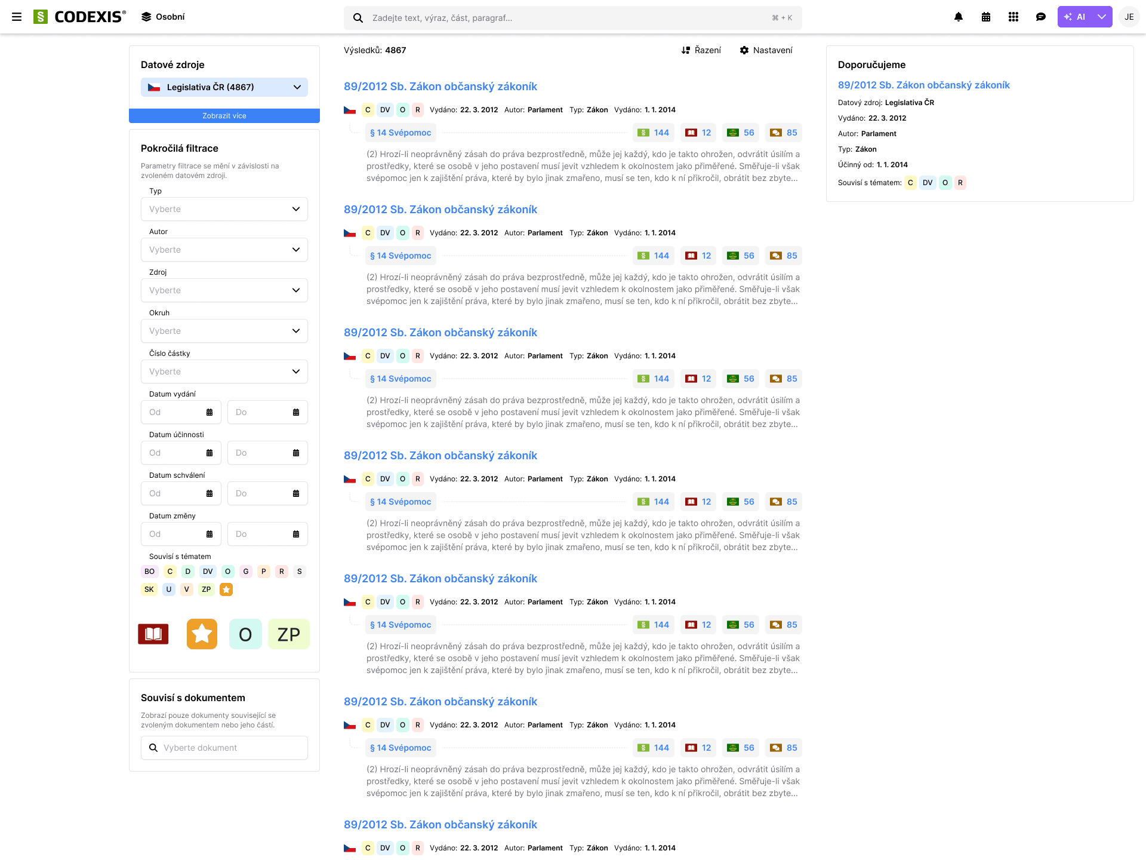The height and width of the screenshot is (860, 1146).
Task: Open the hamburger main menu
Action: [17, 17]
